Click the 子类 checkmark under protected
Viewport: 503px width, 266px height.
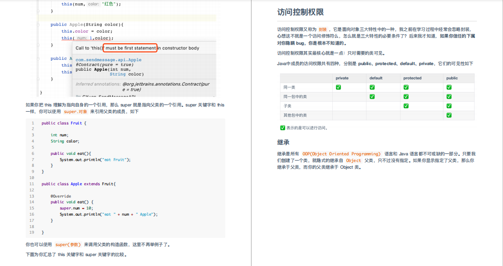(406, 106)
